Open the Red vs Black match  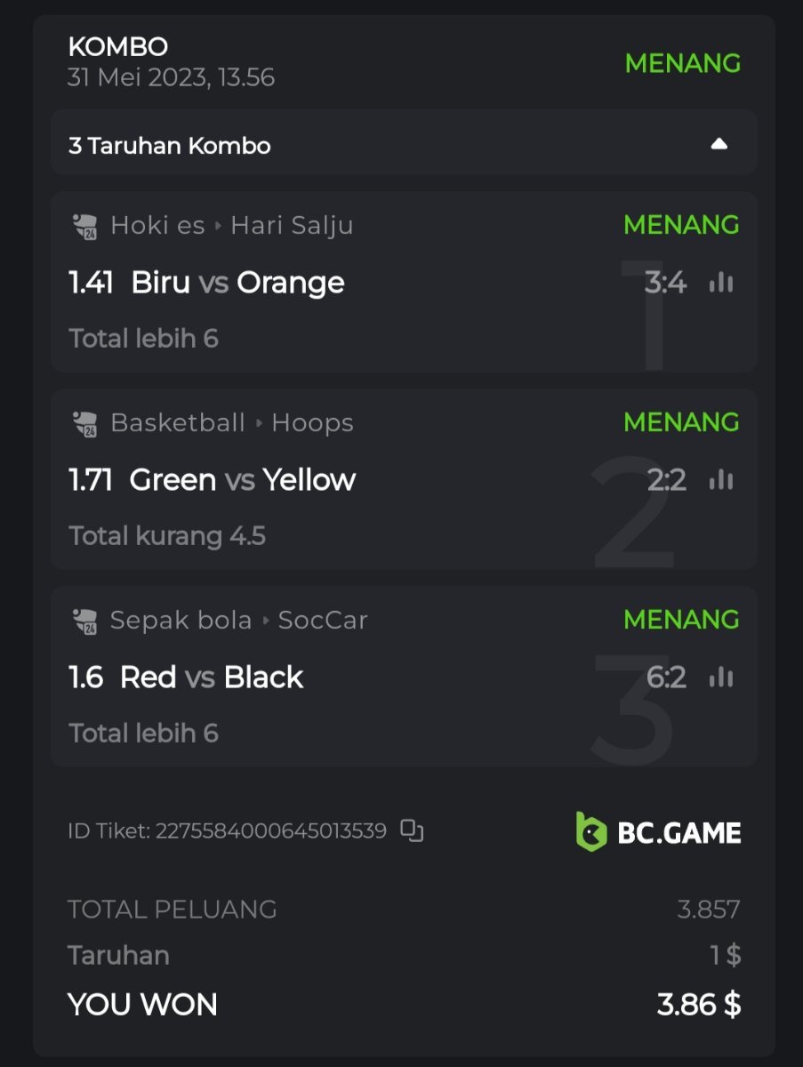pos(212,678)
